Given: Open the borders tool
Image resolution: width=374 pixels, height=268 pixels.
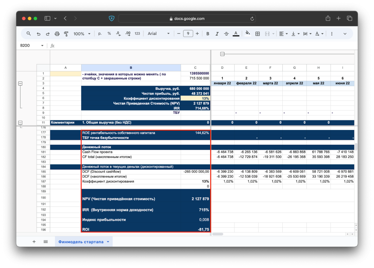Looking at the screenshot, I should 257,34.
